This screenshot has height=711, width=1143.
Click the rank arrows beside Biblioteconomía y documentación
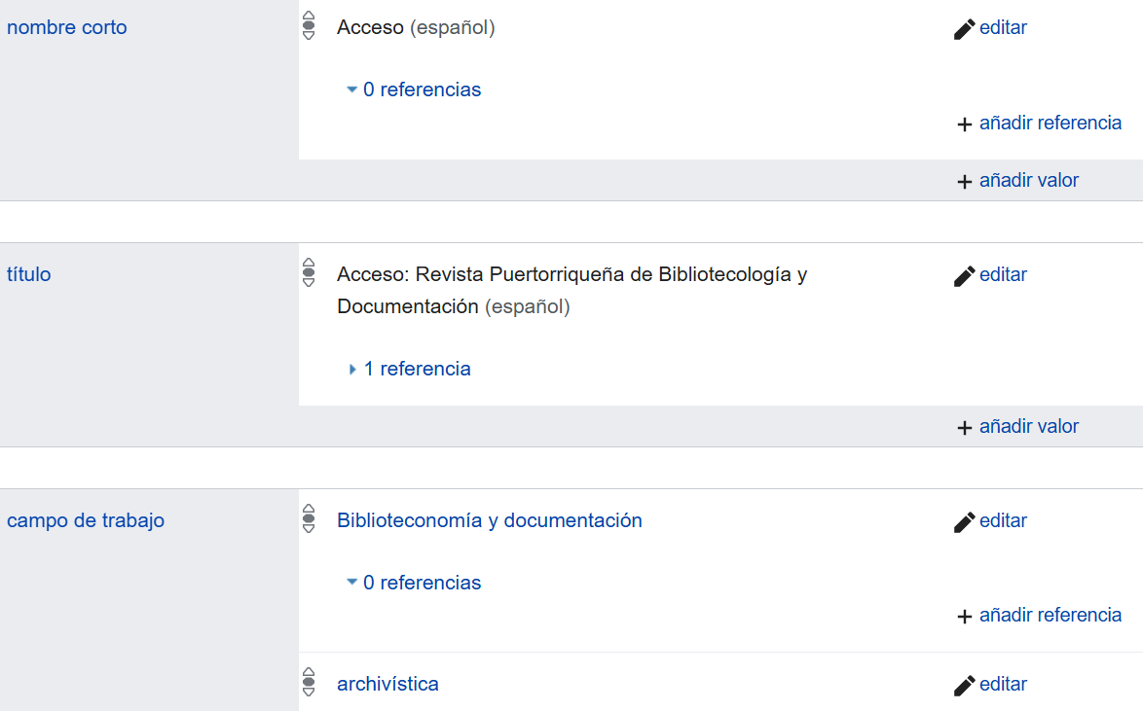click(x=309, y=519)
